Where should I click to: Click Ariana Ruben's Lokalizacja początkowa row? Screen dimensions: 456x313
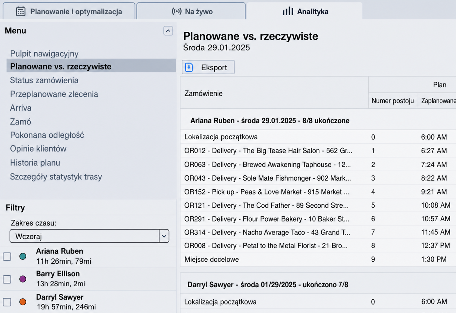point(318,137)
